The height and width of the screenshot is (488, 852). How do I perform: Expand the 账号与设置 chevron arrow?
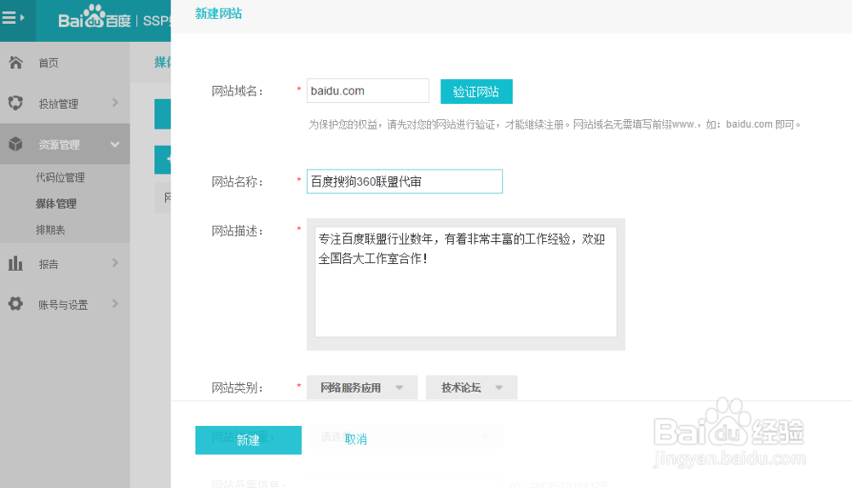115,303
